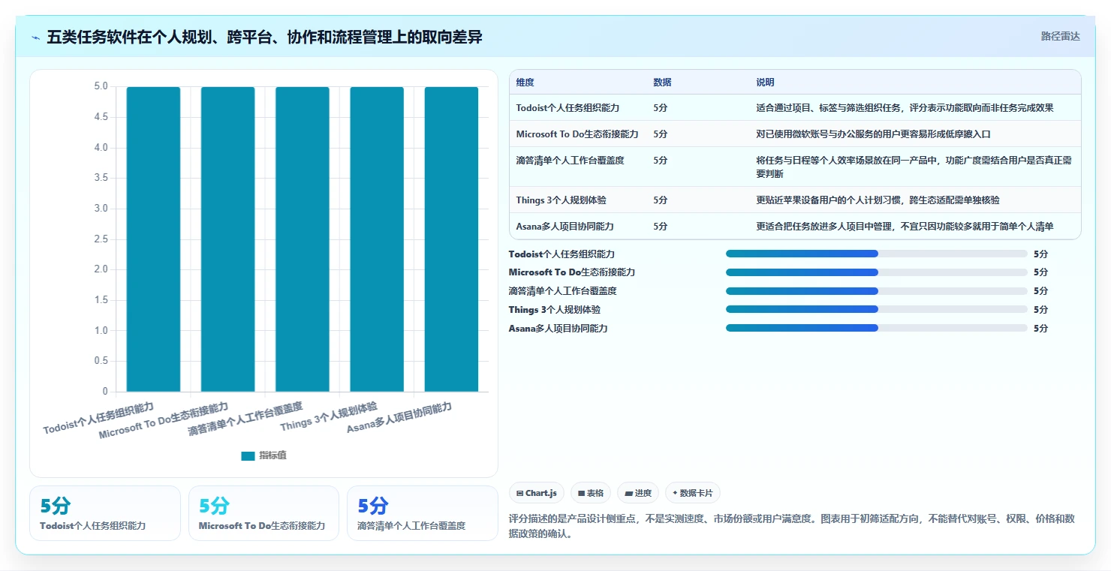Click the lightning icon beside the page title
This screenshot has width=1111, height=571.
[36, 38]
